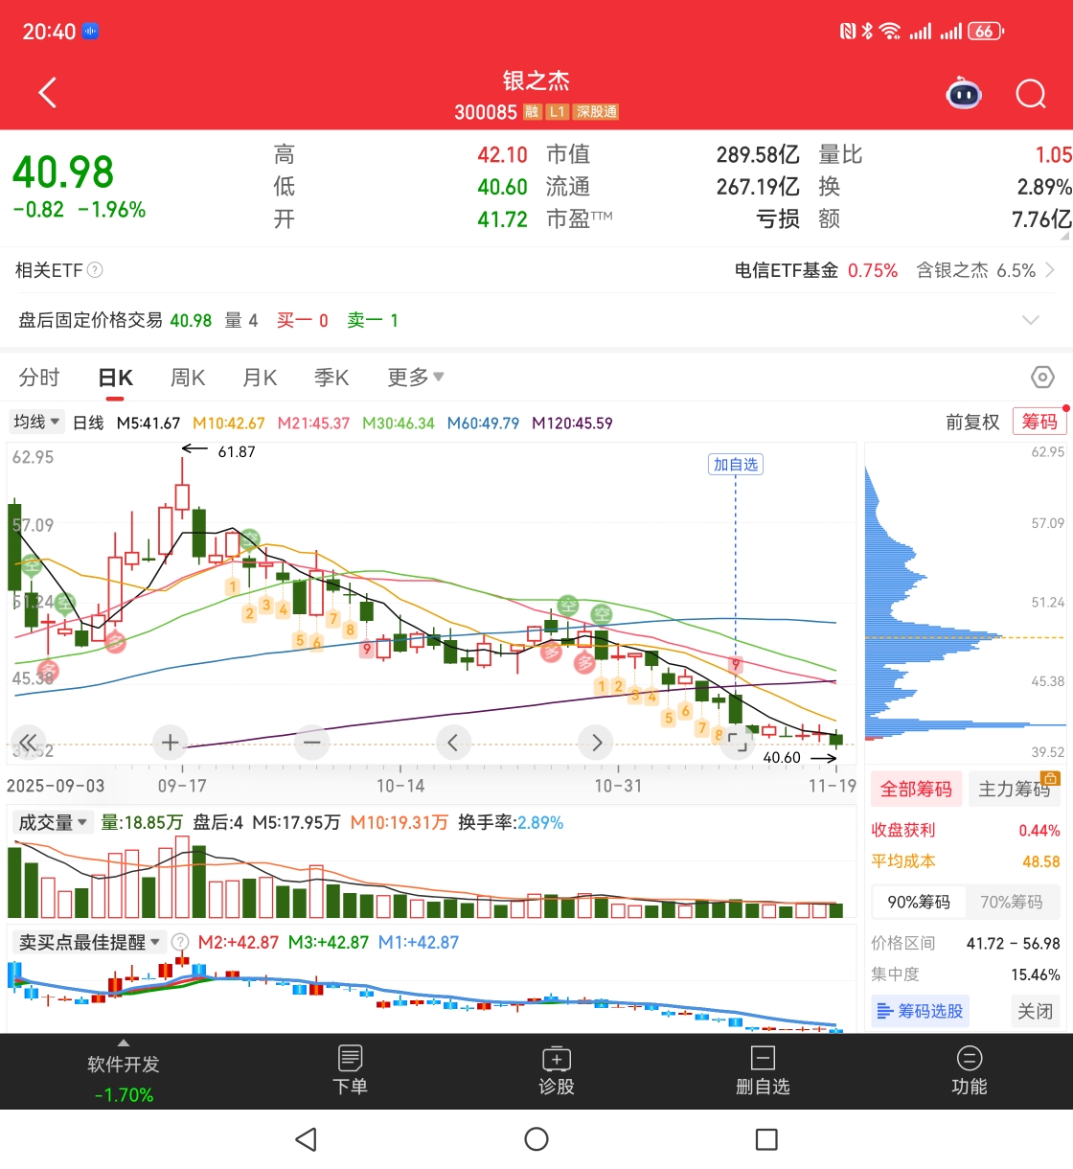Open the 电信ETF基金 link
This screenshot has width=1073, height=1169.
tap(787, 270)
